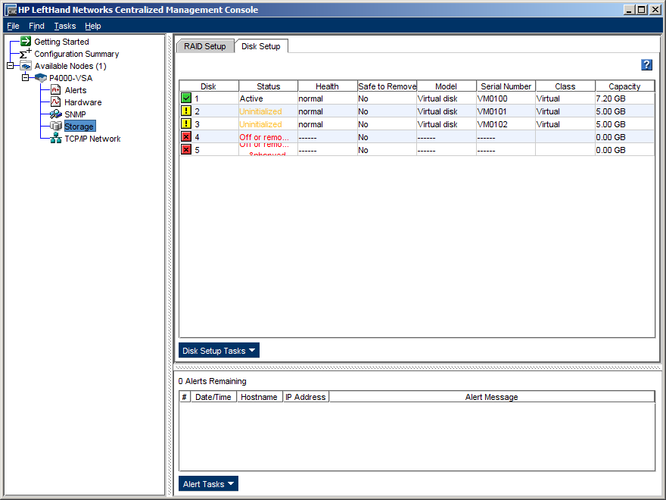This screenshot has width=666, height=500.
Task: Collapse the Available Nodes tree node
Action: (x=10, y=66)
